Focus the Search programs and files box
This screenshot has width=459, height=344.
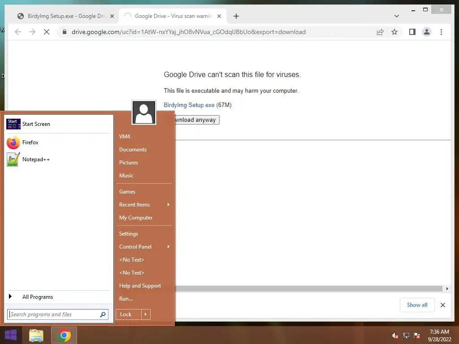pos(58,314)
